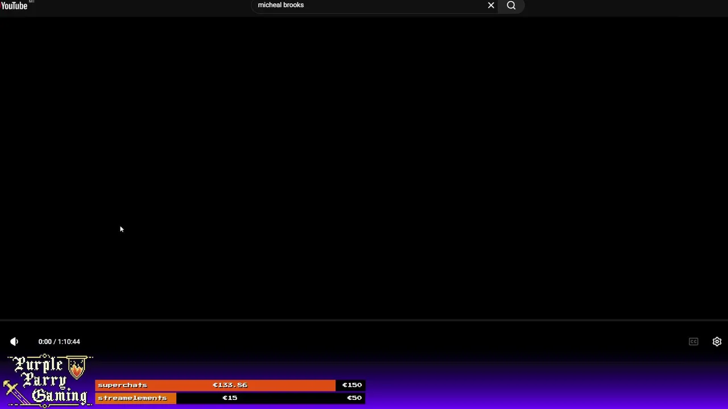Viewport: 728px width, 409px height.
Task: Run search with magnifier icon
Action: tap(511, 5)
